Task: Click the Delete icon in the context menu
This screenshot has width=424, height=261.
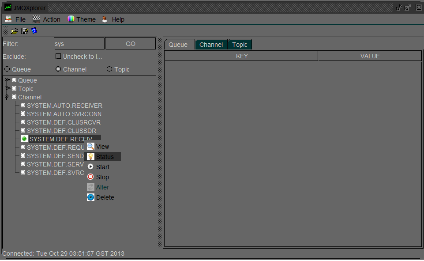Action: coord(91,197)
